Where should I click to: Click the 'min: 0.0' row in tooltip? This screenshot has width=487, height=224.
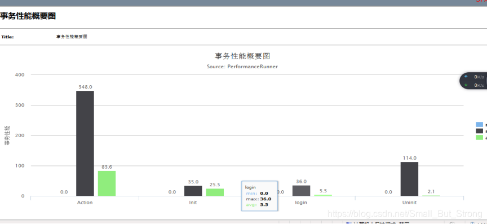(257, 193)
